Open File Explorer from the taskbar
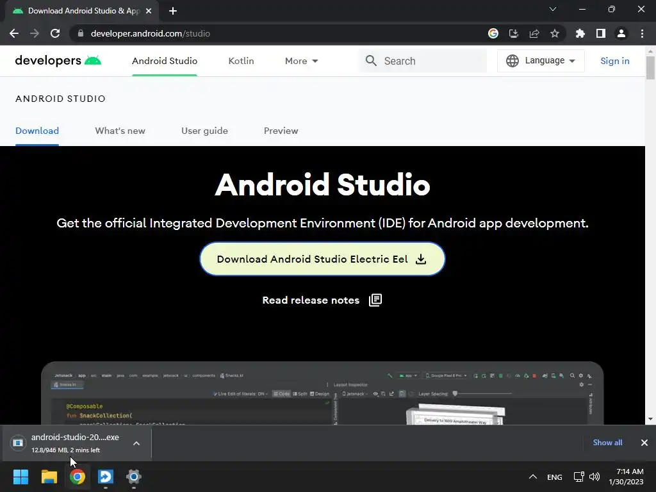 pos(49,477)
